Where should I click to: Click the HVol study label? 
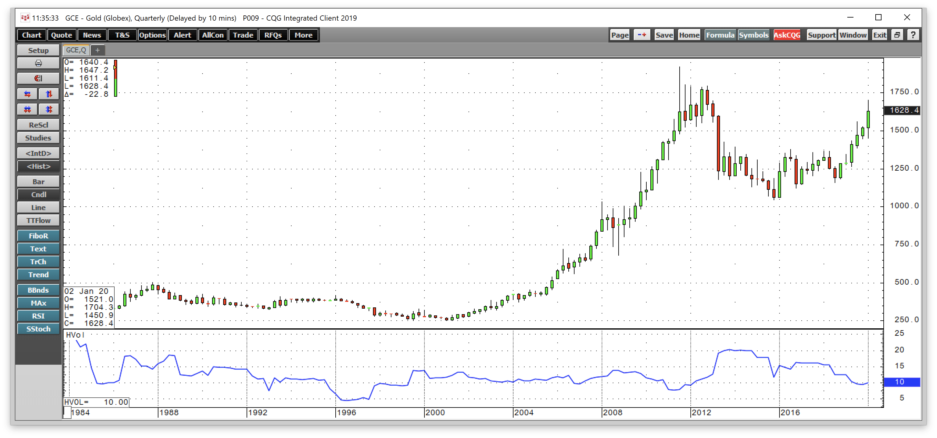tap(75, 335)
